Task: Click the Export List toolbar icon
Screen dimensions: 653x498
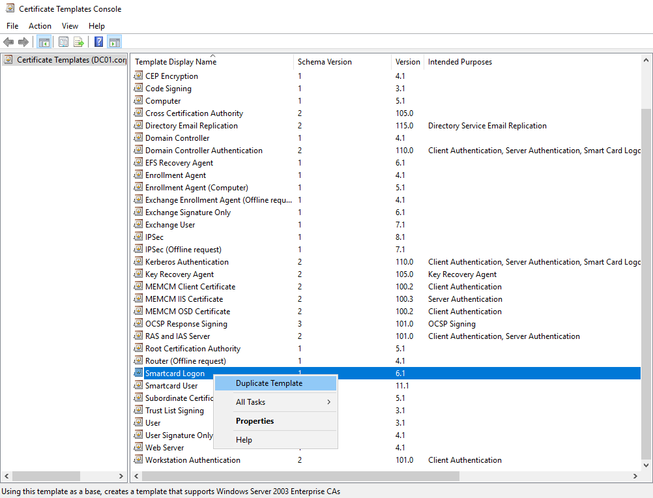Action: (79, 42)
